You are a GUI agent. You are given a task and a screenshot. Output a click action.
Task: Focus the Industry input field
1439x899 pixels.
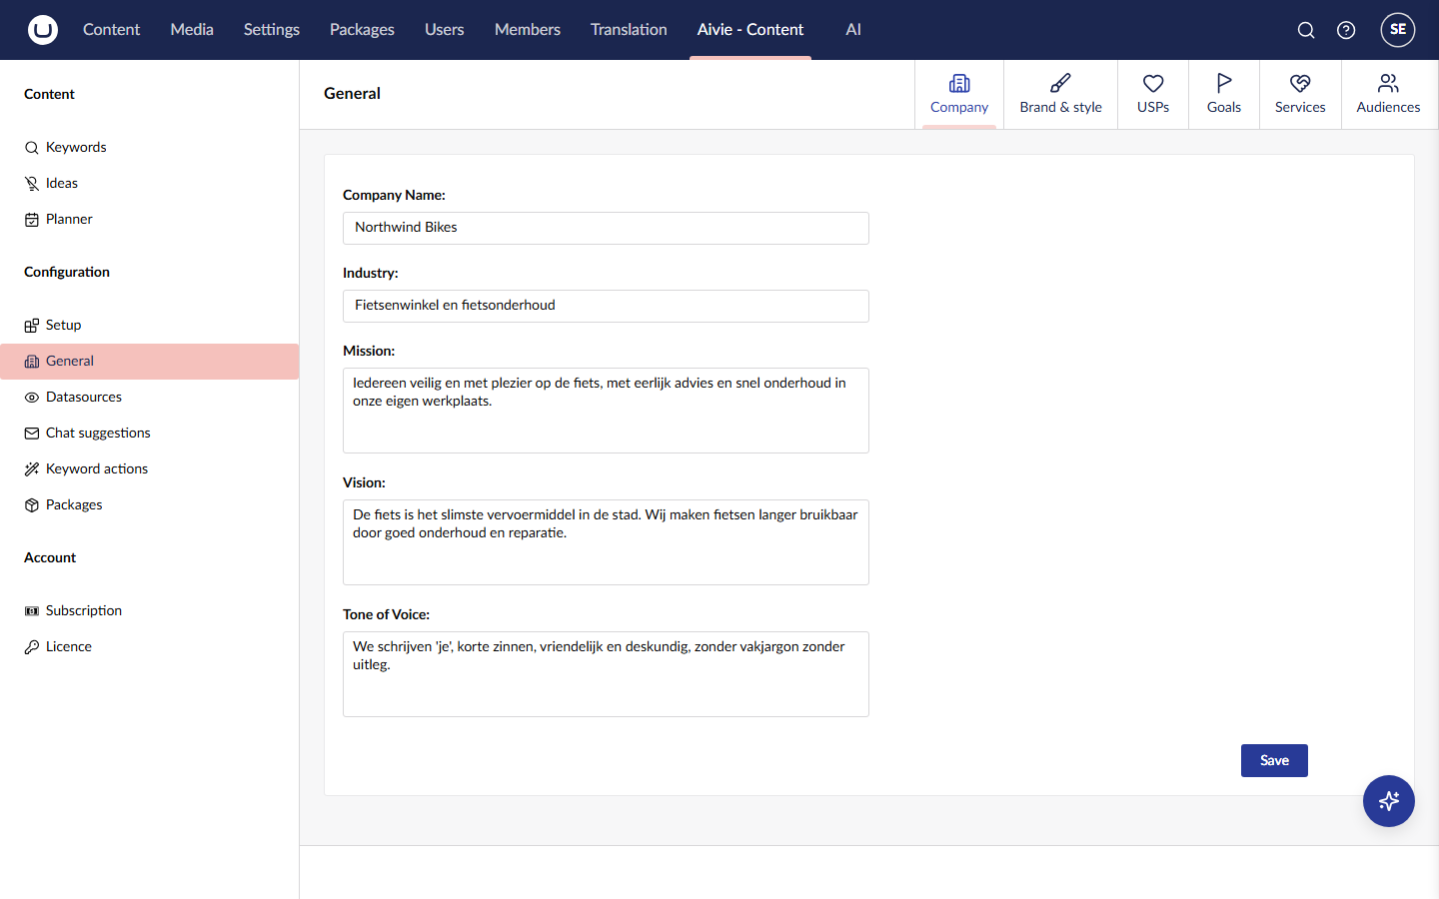click(606, 306)
